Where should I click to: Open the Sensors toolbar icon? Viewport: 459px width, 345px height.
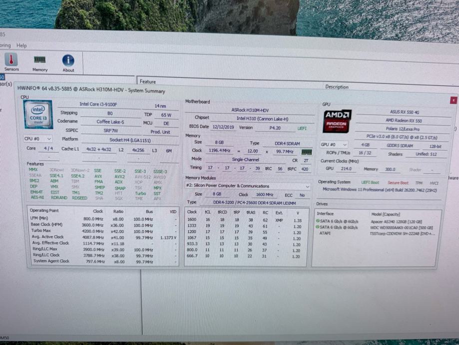(11, 62)
